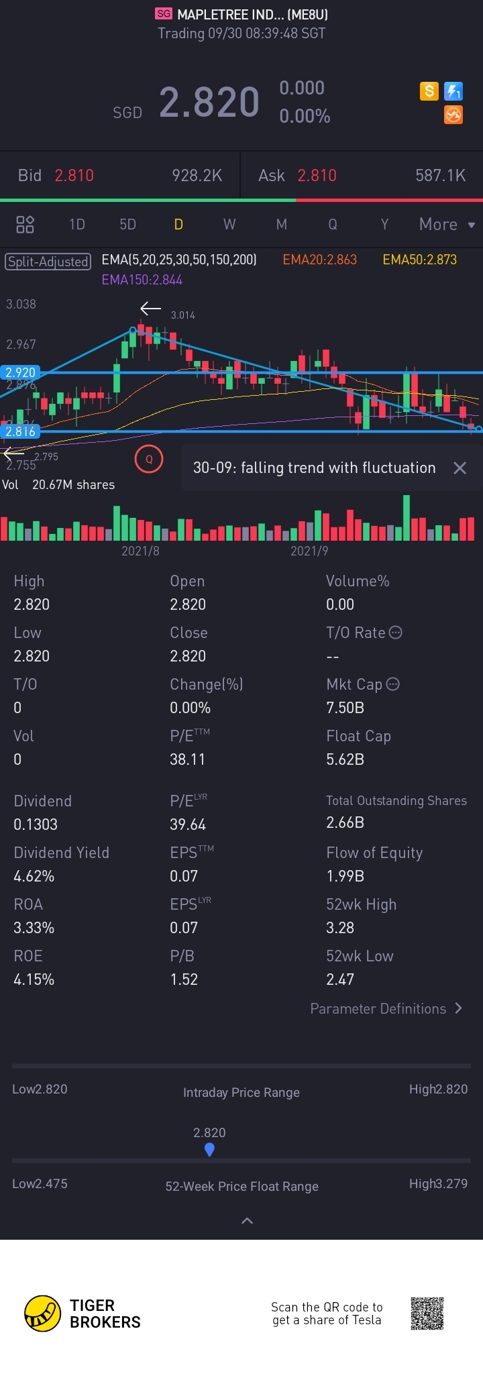Tap the orange circular badge below dollar icon
The image size is (483, 1388).
click(453, 115)
